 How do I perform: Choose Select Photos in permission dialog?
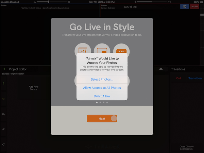click(102, 79)
